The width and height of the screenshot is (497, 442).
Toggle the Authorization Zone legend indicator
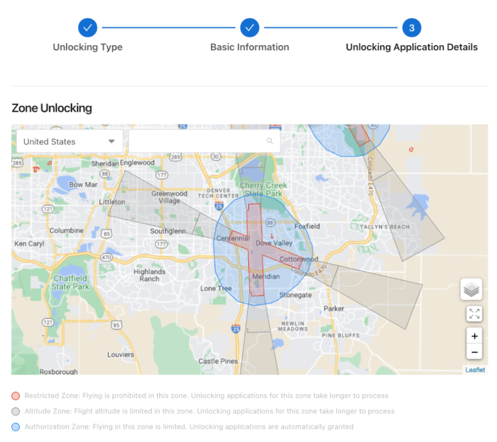(15, 427)
